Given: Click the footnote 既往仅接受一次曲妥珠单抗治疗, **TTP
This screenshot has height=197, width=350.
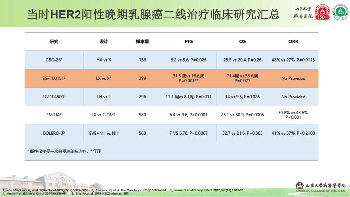Looking at the screenshot, I should point(64,151).
